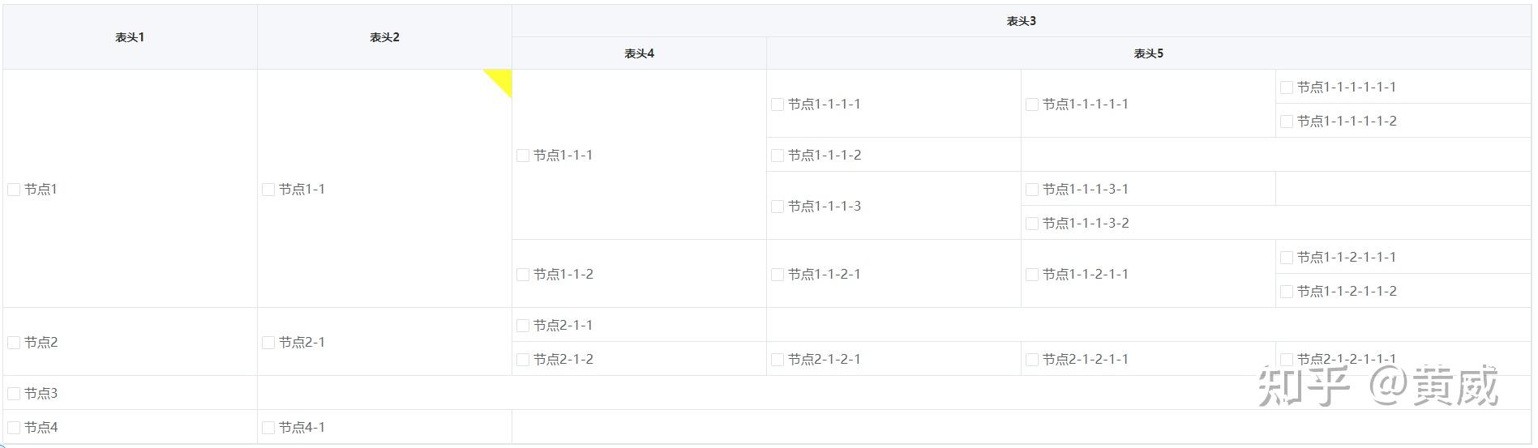The width and height of the screenshot is (1538, 448).
Task: Click the 表头4 sub-header
Action: click(639, 53)
